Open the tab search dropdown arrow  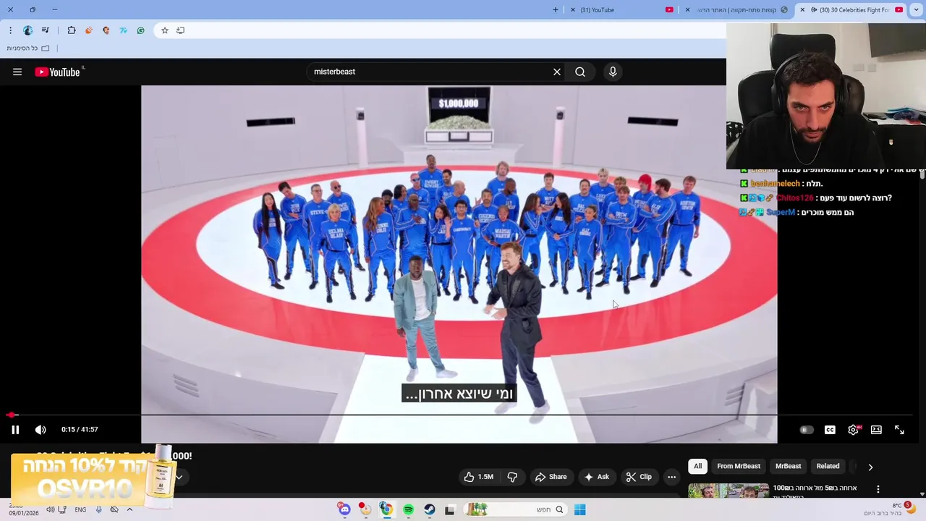pos(917,9)
